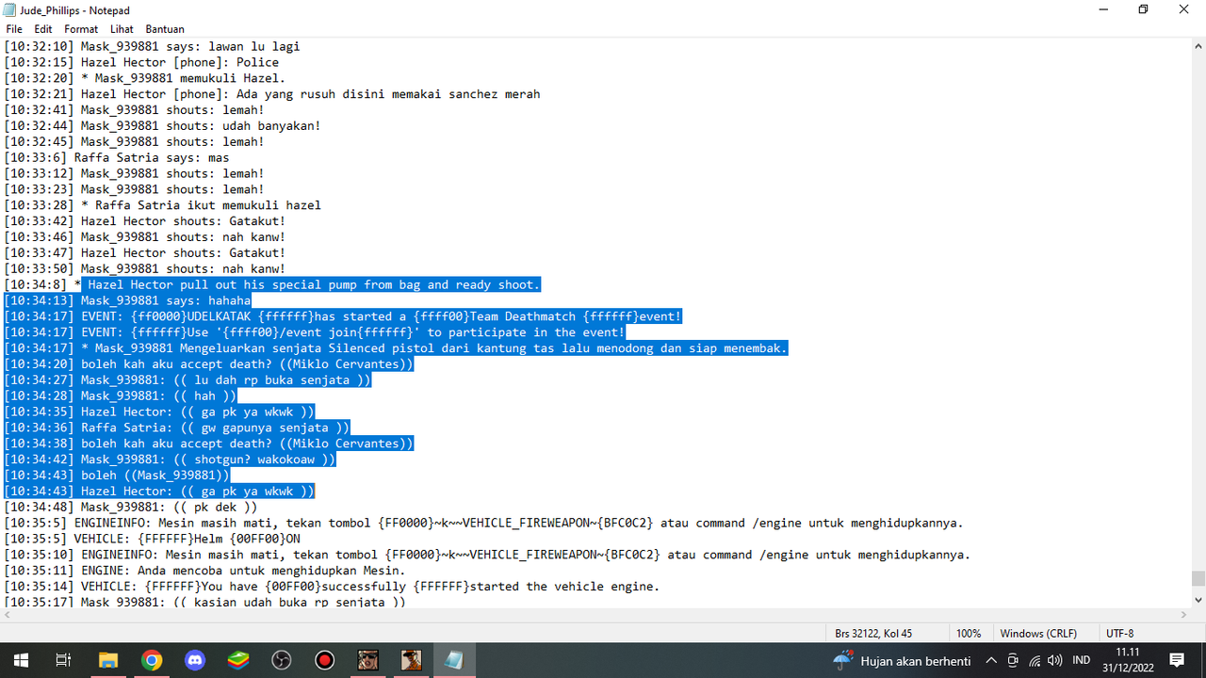Click line 'Raffa Satria: (( gw gapunya senjata ))'
Image resolution: width=1206 pixels, height=678 pixels.
coord(177,428)
